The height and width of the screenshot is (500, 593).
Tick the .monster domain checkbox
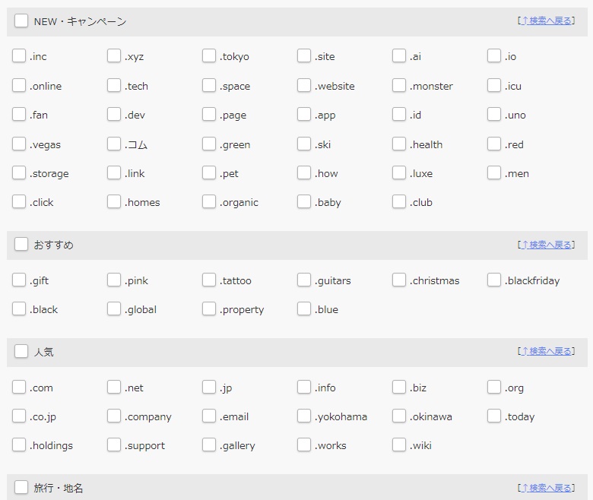[399, 85]
